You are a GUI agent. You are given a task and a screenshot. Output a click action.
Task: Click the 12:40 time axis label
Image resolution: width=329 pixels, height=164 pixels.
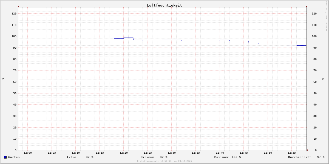click(220, 153)
